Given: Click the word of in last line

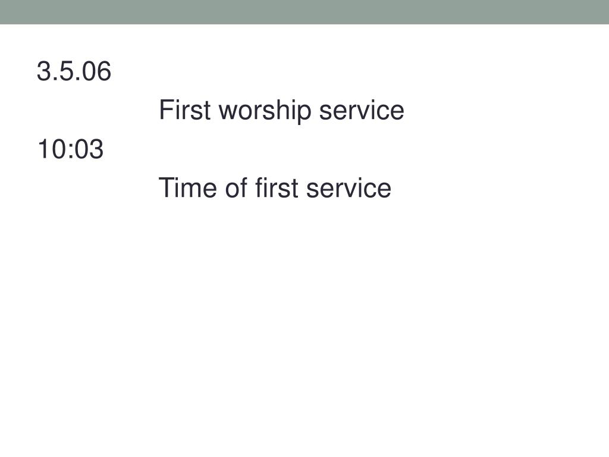Looking at the screenshot, I should tap(236, 188).
